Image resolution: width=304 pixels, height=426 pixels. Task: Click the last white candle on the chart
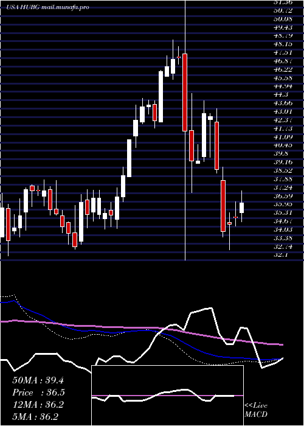tap(241, 208)
